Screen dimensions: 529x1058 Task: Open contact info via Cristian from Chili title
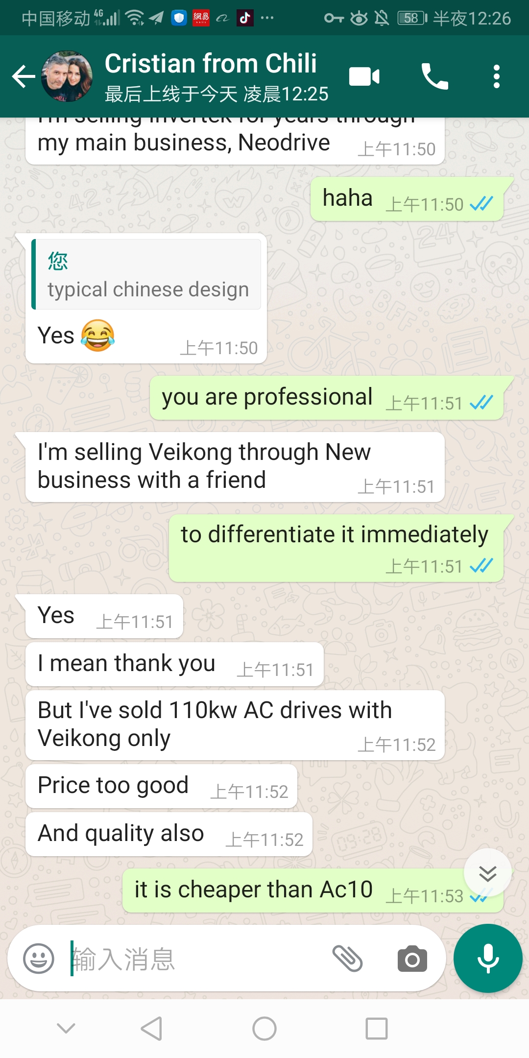(x=211, y=64)
